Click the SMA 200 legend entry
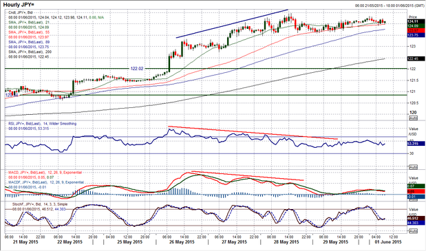The image size is (426, 251). coord(30,52)
